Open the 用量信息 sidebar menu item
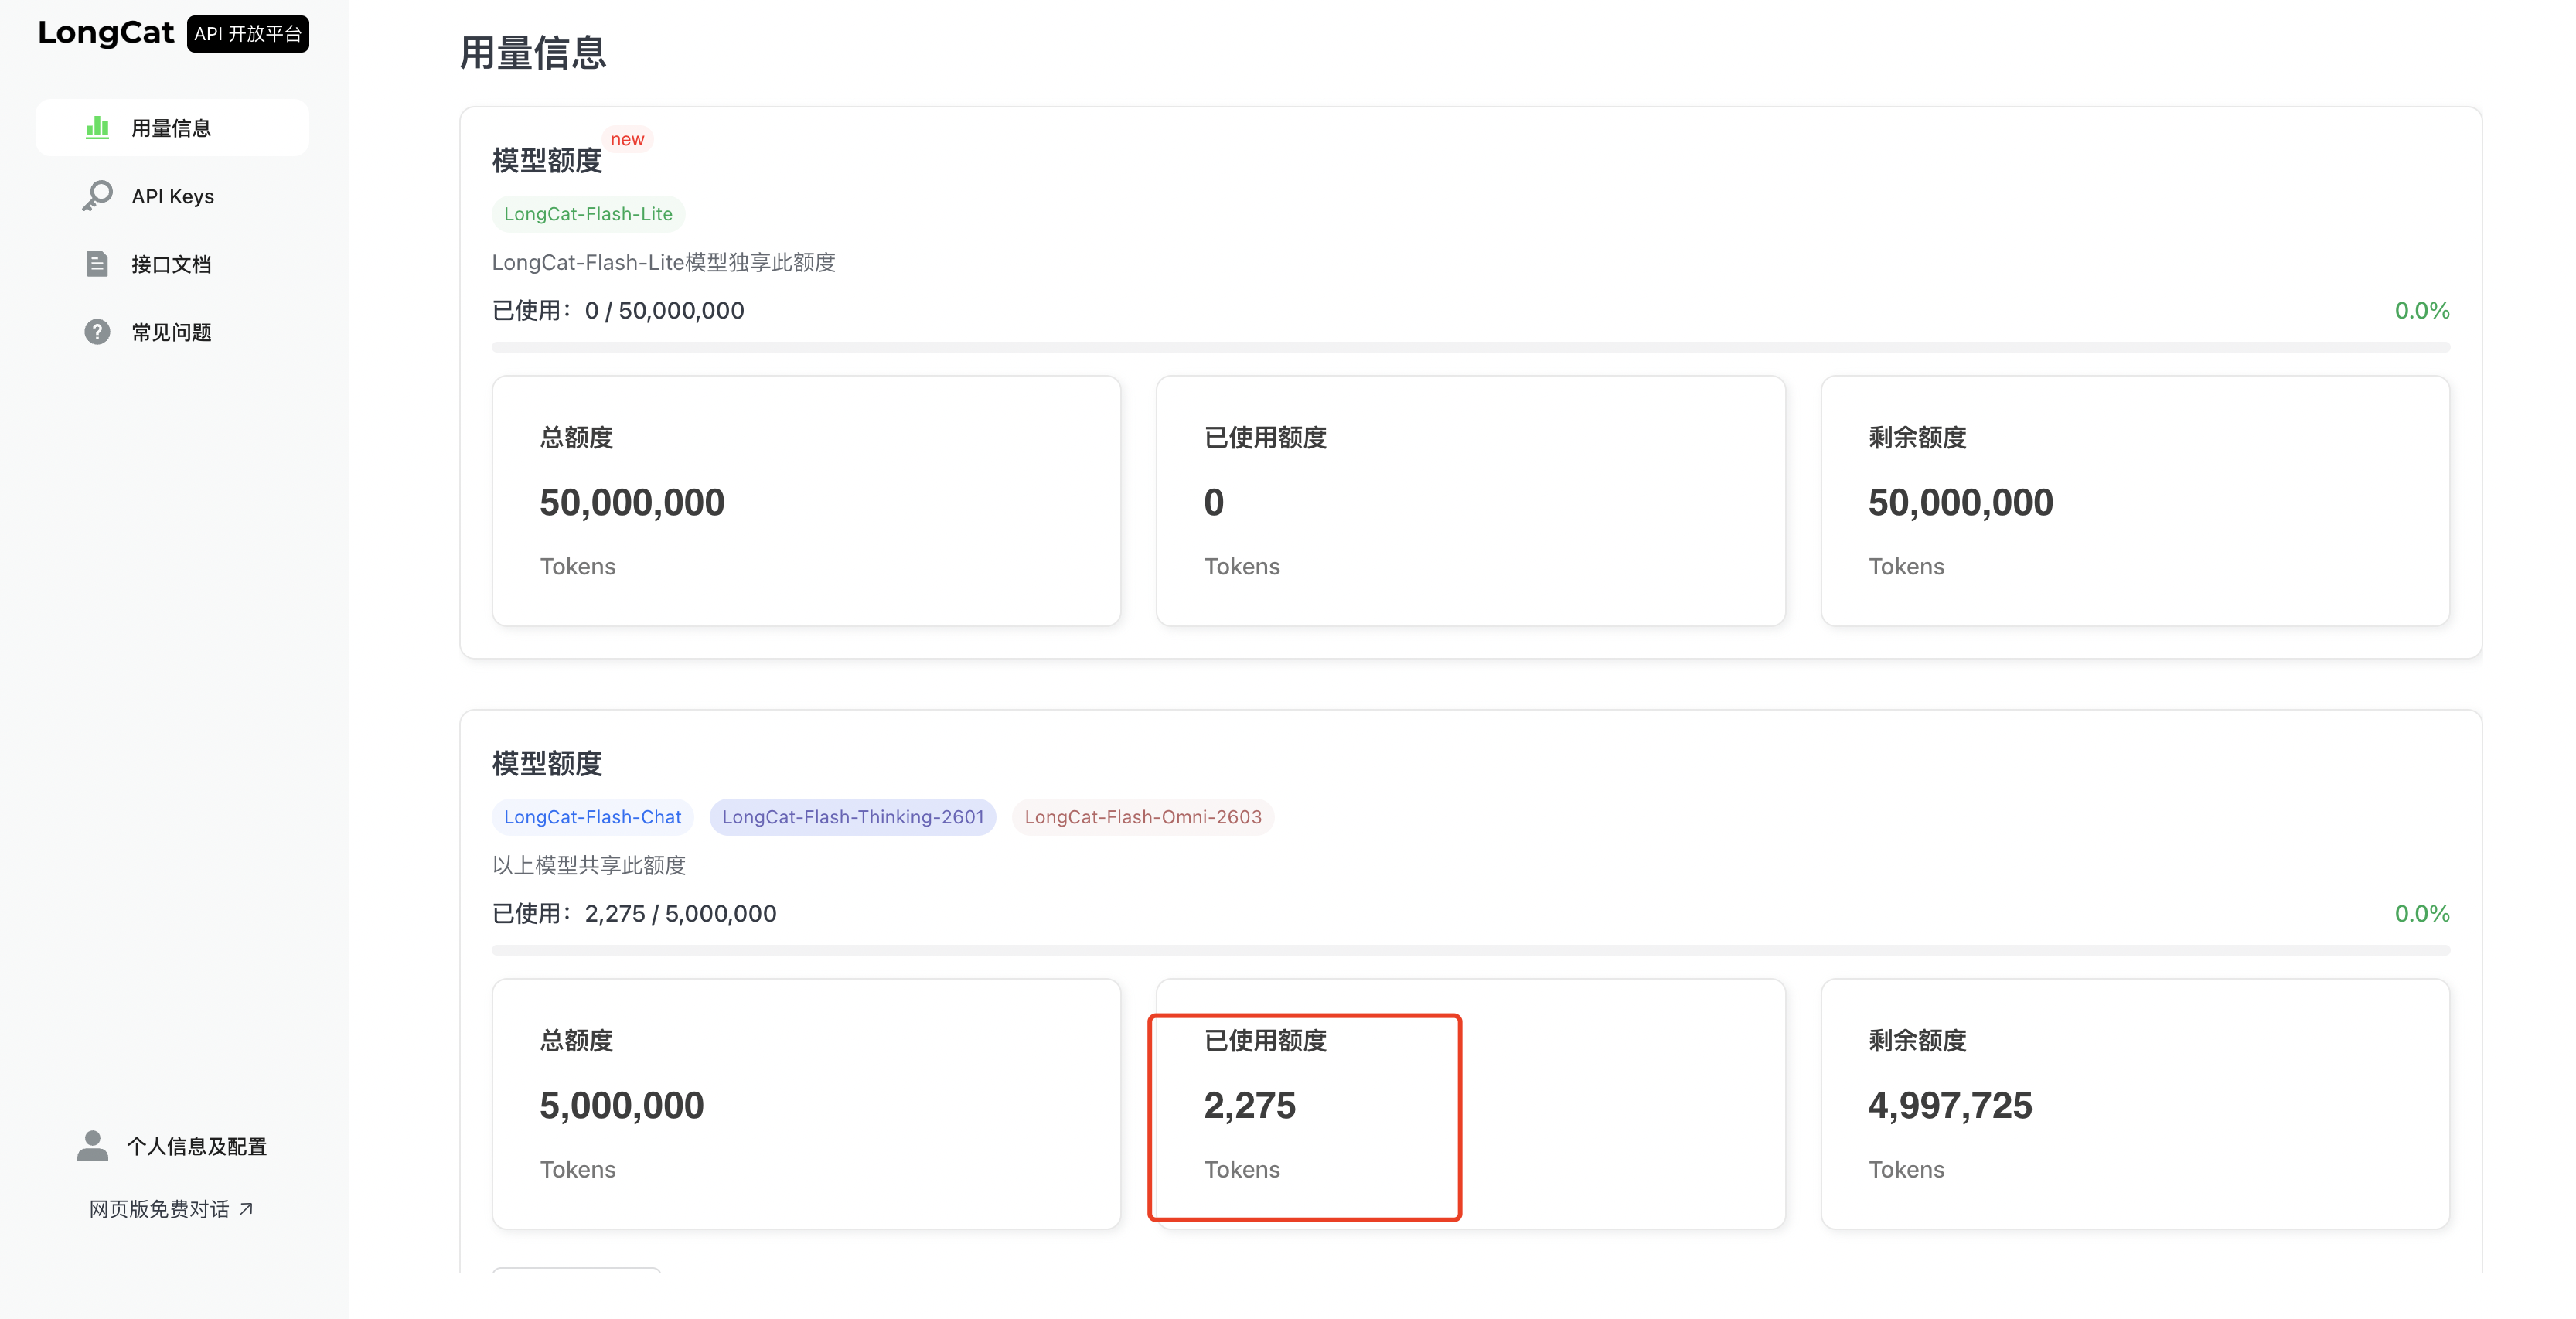This screenshot has height=1319, width=2576. [172, 128]
